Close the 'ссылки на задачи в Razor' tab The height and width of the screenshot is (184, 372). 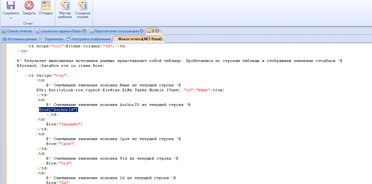pyautogui.click(x=84, y=31)
